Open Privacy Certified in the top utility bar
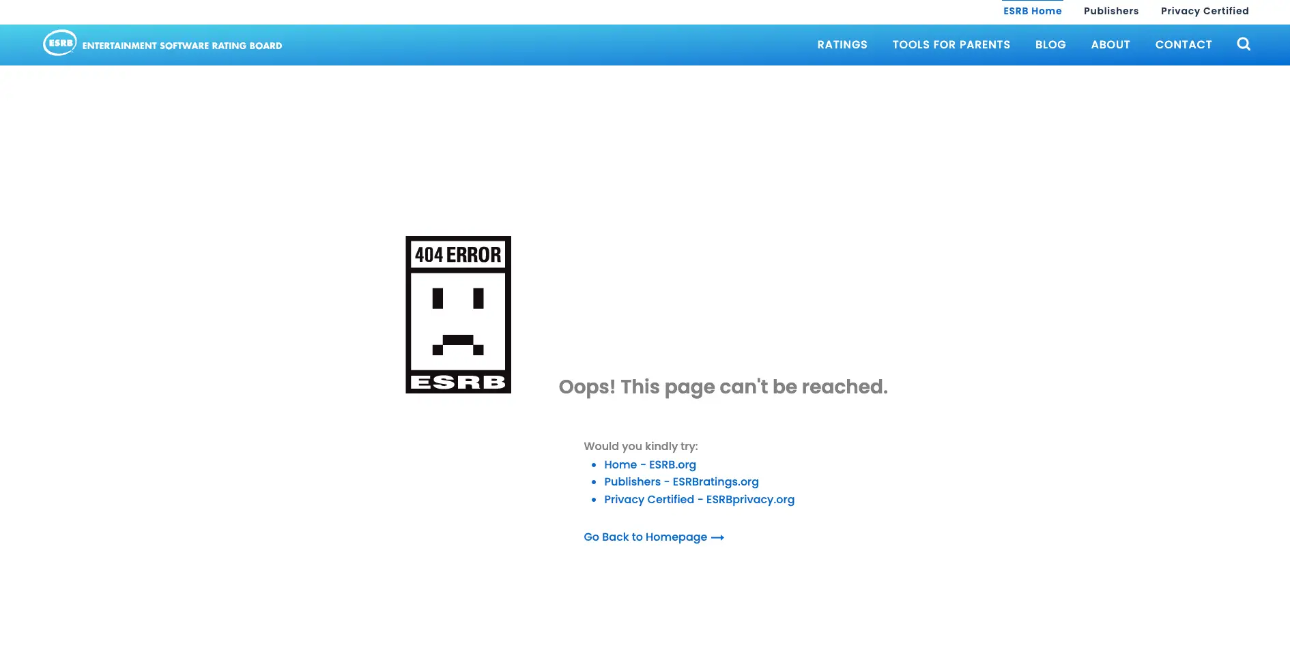Screen dimensions: 1290x658 point(1204,11)
